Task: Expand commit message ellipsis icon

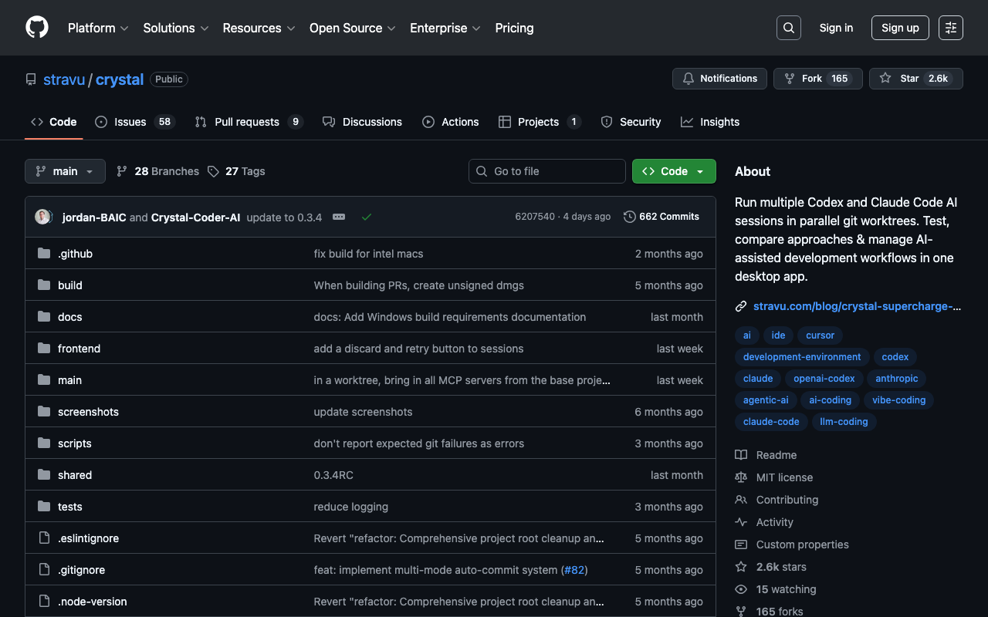Action: 339,217
